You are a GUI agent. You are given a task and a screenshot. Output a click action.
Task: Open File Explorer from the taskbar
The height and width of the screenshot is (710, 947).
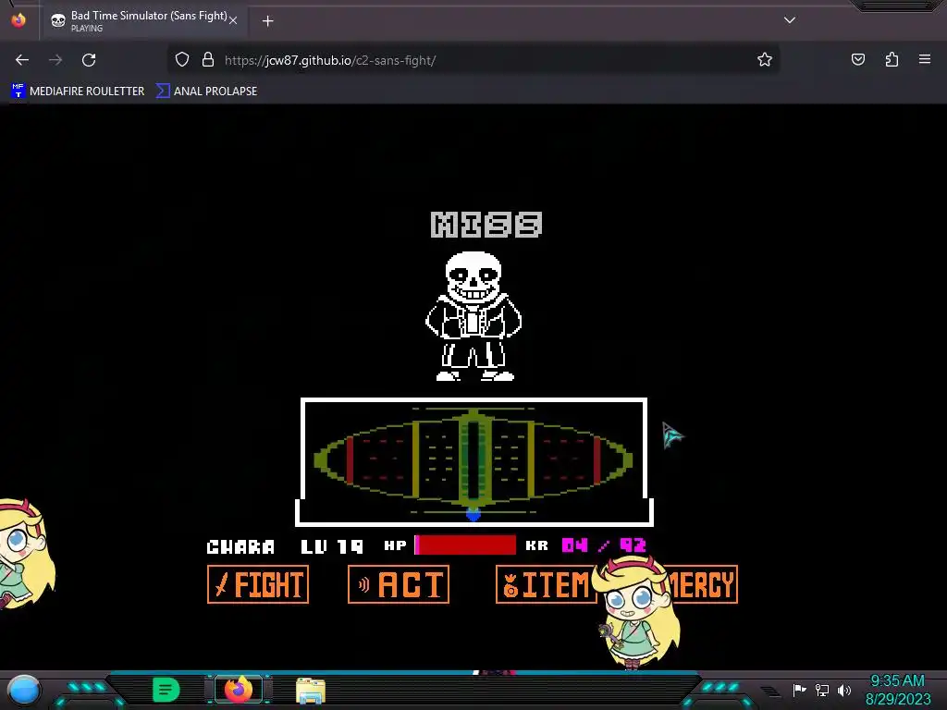311,691
